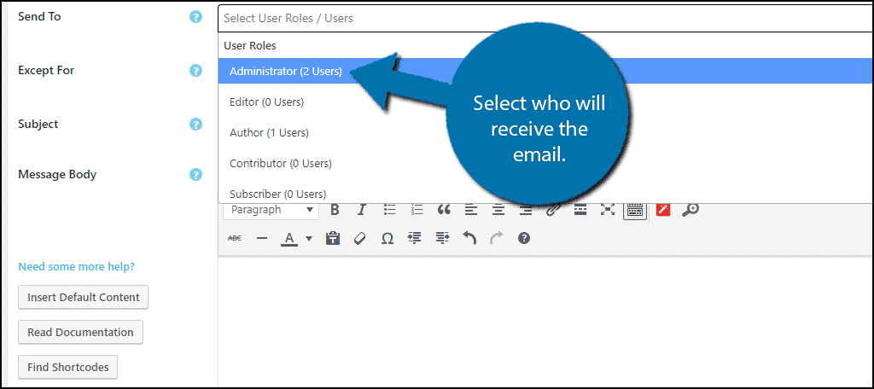Image resolution: width=874 pixels, height=389 pixels.
Task: Enter distraction-free fullscreen mode
Action: [x=608, y=210]
